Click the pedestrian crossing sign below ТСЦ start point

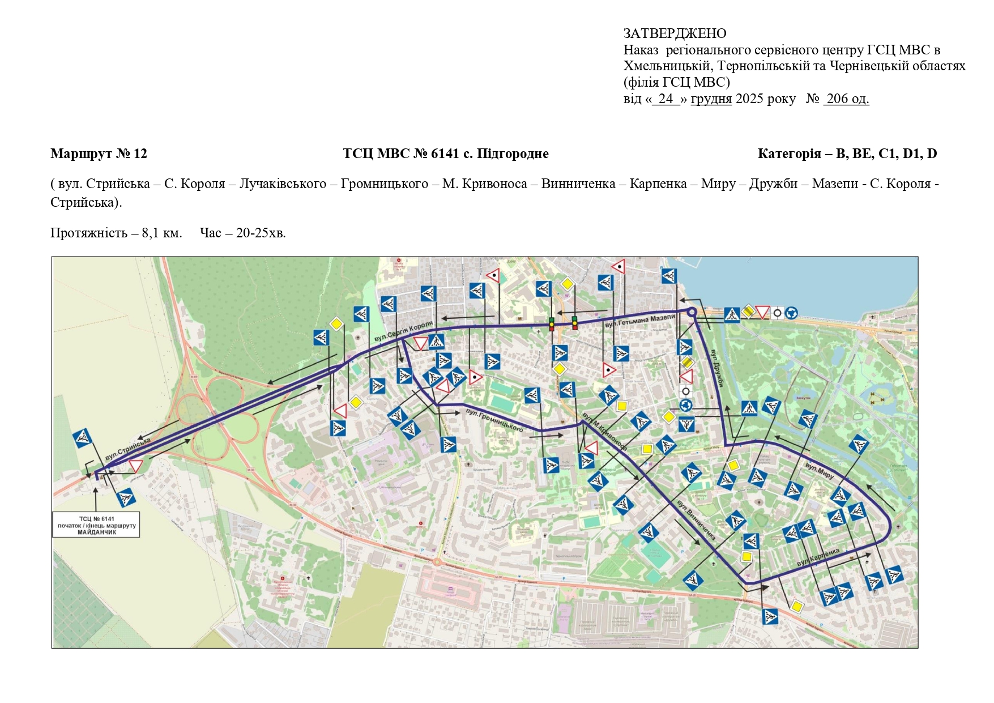click(125, 499)
